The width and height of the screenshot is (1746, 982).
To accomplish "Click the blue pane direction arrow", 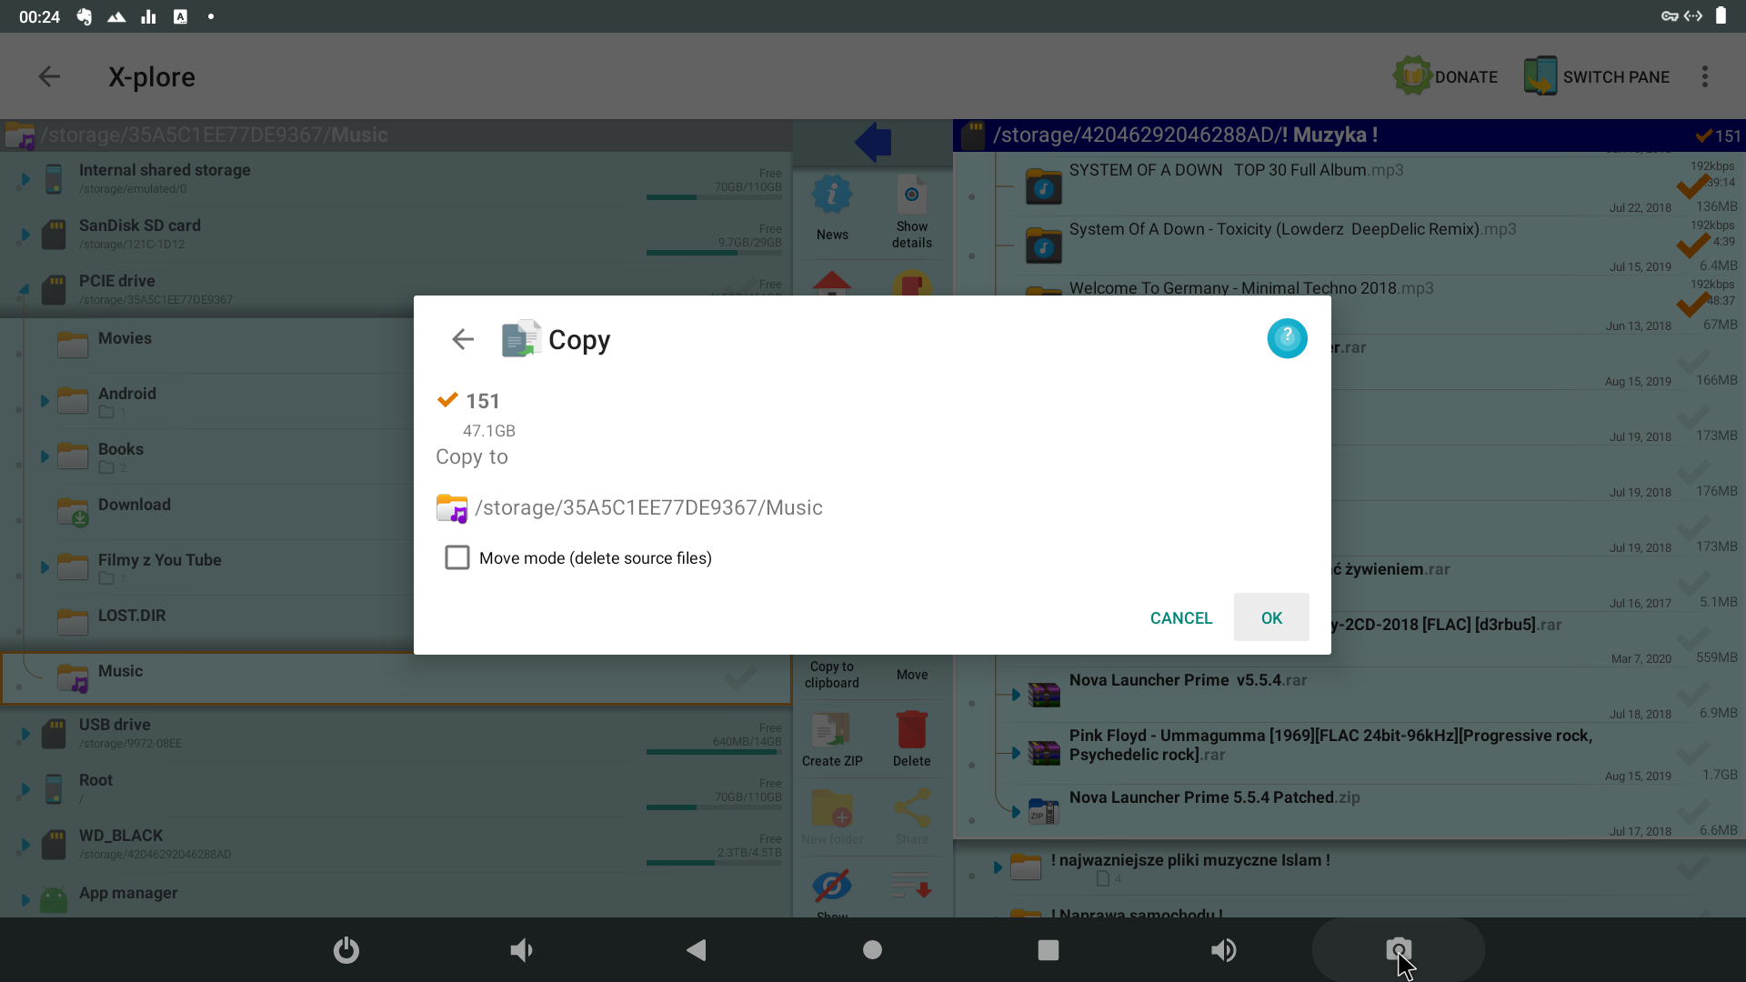I will (x=873, y=142).
